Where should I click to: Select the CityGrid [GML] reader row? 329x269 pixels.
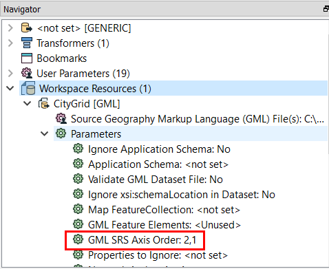(87, 104)
